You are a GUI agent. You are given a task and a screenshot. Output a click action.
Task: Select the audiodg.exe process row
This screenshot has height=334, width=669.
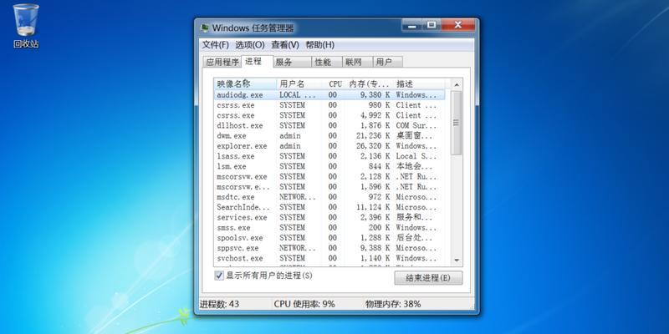pos(329,94)
